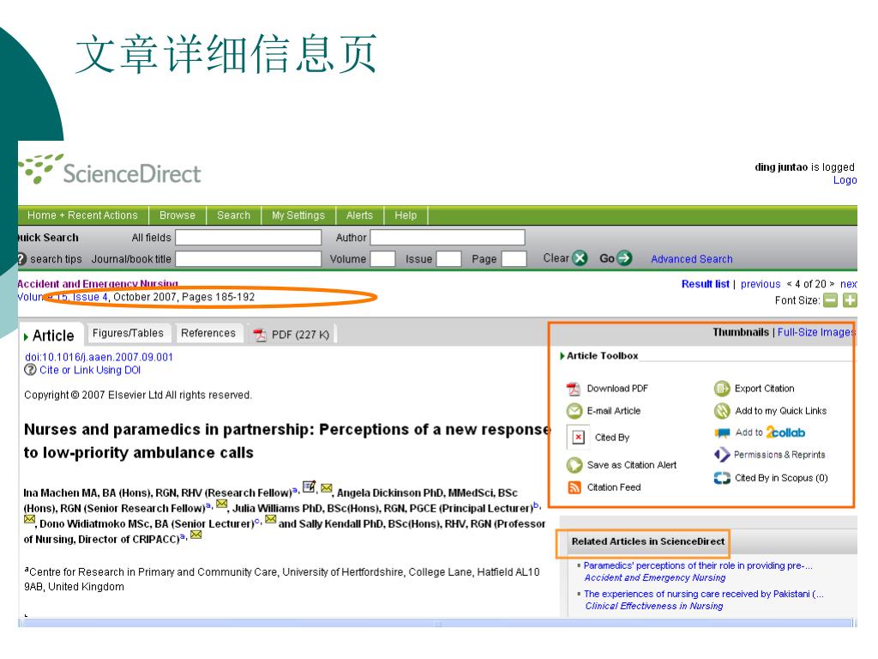Open My Settings menu

(298, 215)
